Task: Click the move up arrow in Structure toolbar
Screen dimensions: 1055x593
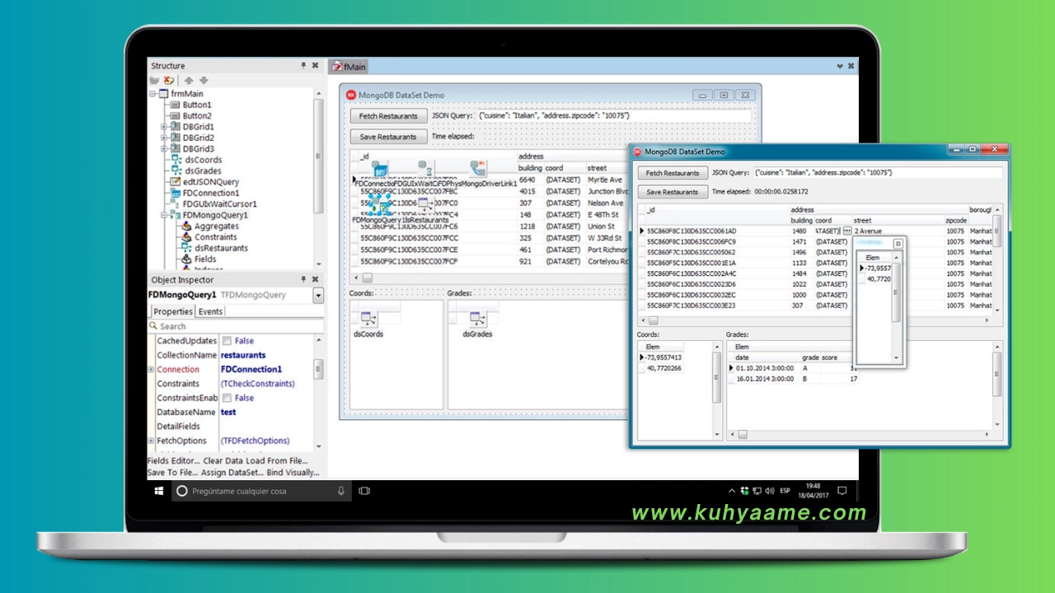Action: coord(189,81)
